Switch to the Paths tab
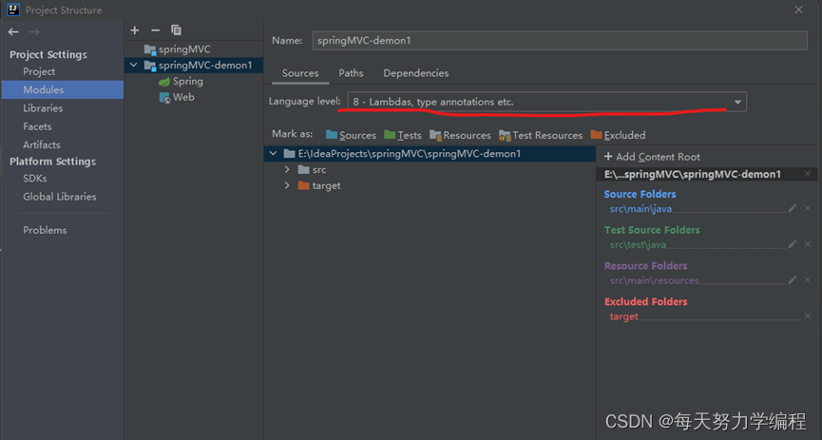The image size is (822, 440). pyautogui.click(x=351, y=73)
